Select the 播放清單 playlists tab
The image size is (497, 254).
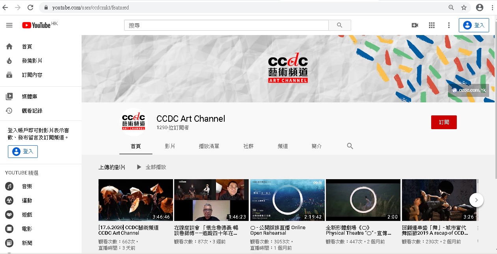pyautogui.click(x=209, y=146)
